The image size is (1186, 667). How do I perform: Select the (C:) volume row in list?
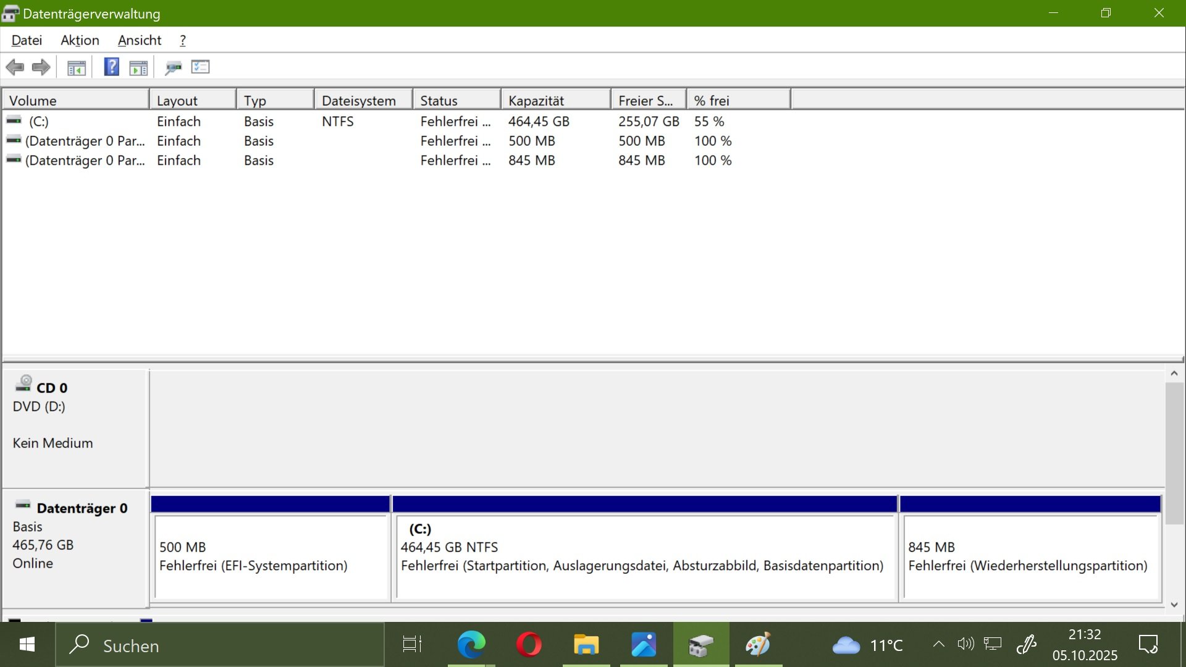point(39,122)
